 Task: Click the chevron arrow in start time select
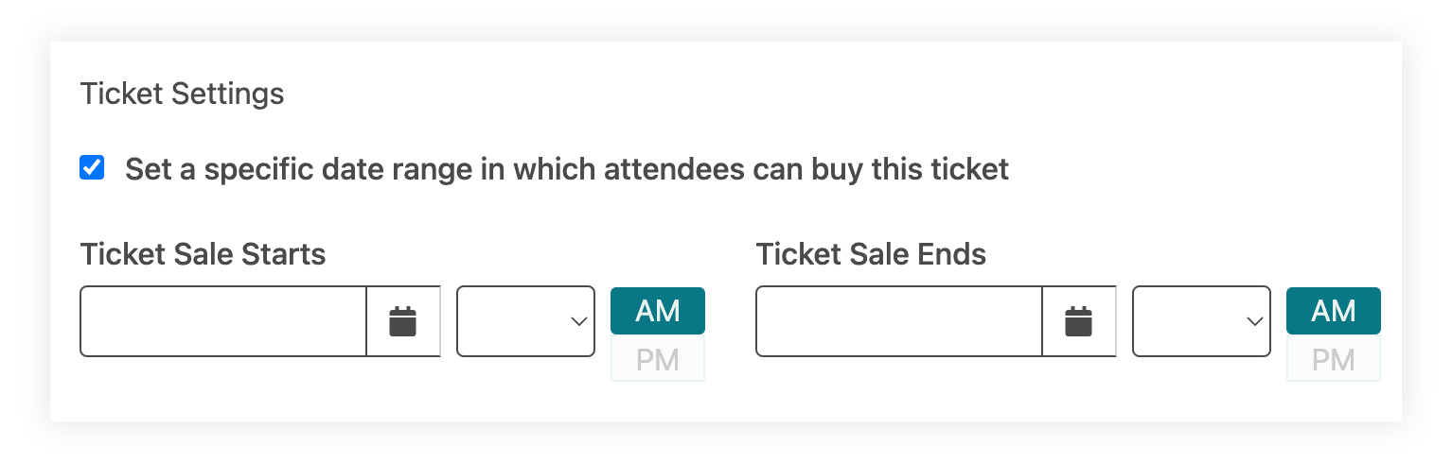point(579,322)
